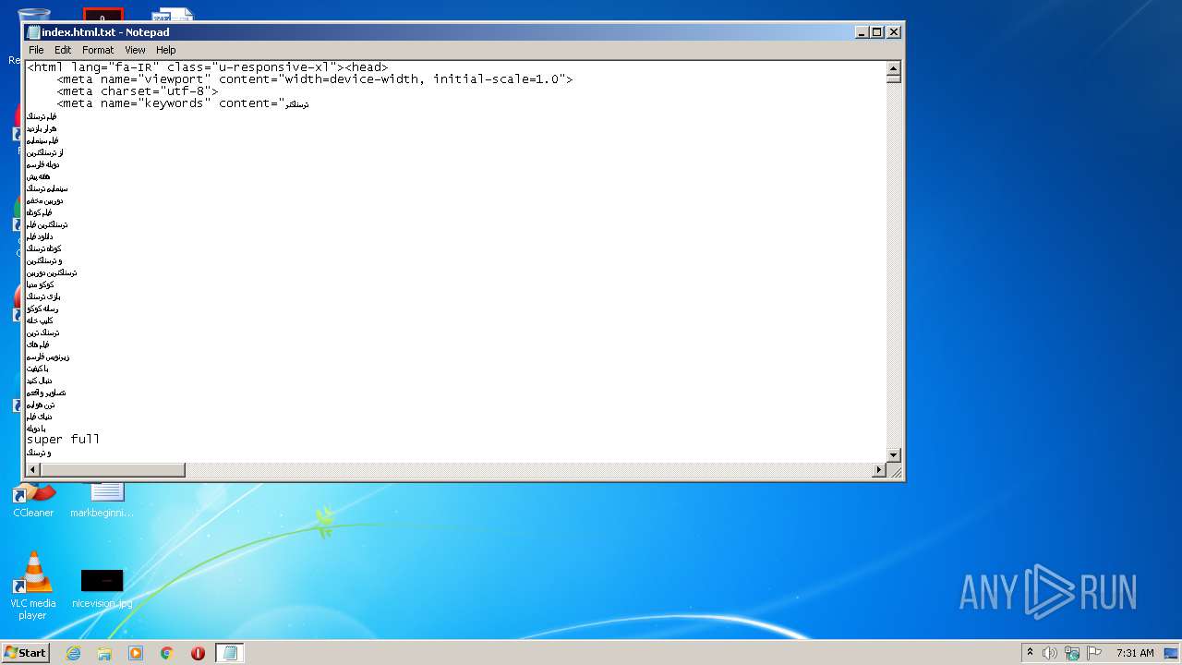Click the horizontal scrollbar thumb
This screenshot has width=1182, height=665.
click(112, 470)
